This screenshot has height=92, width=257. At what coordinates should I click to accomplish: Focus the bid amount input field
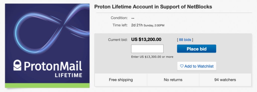147,49
